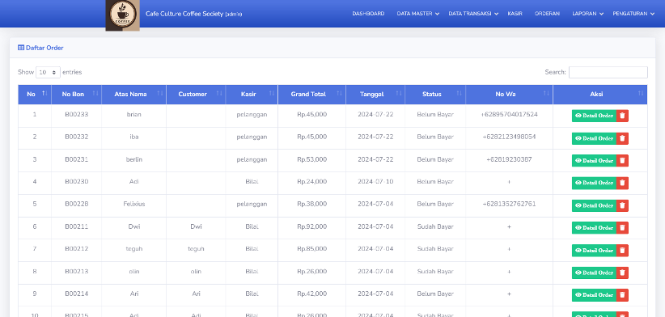Select WhatsApp number +6282123498054
Screen dimensions: 665x317
point(509,137)
